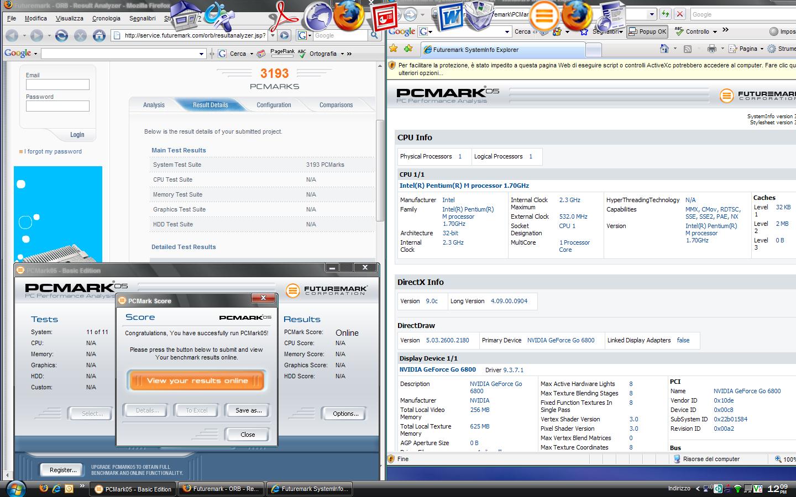Open PowerPoint icon in the dock
796x497 pixels.
385,17
